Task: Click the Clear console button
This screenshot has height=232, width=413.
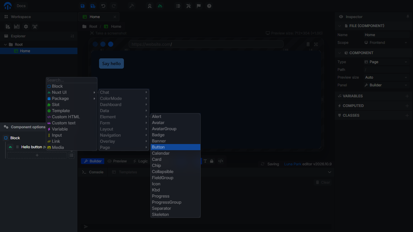Action: click(322, 182)
